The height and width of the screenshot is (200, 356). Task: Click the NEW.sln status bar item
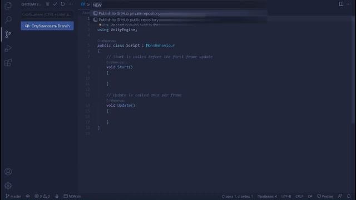coord(72,196)
